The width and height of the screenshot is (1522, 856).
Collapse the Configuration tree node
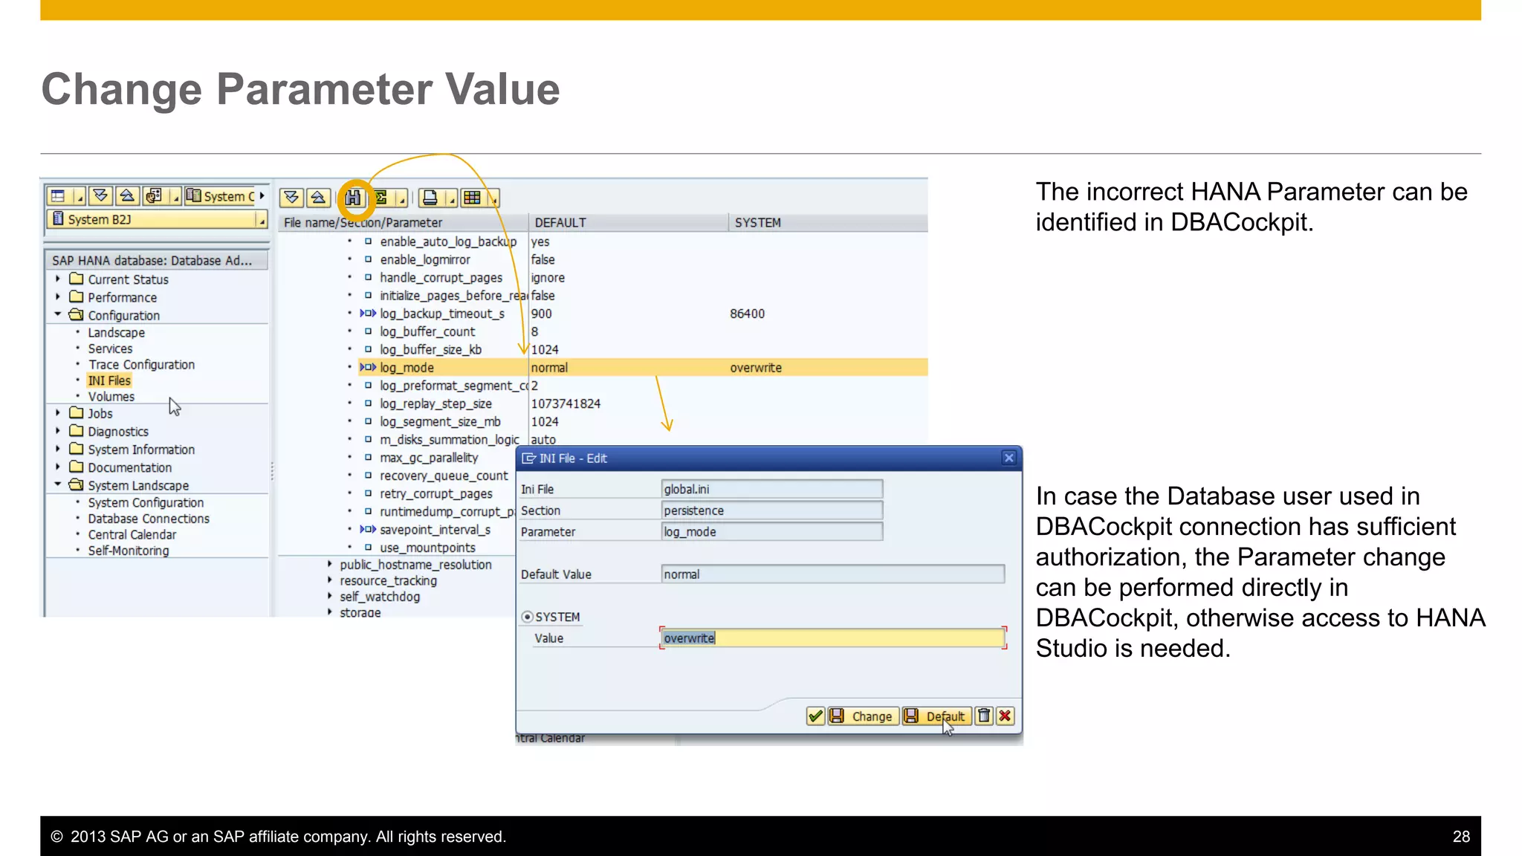coord(58,314)
